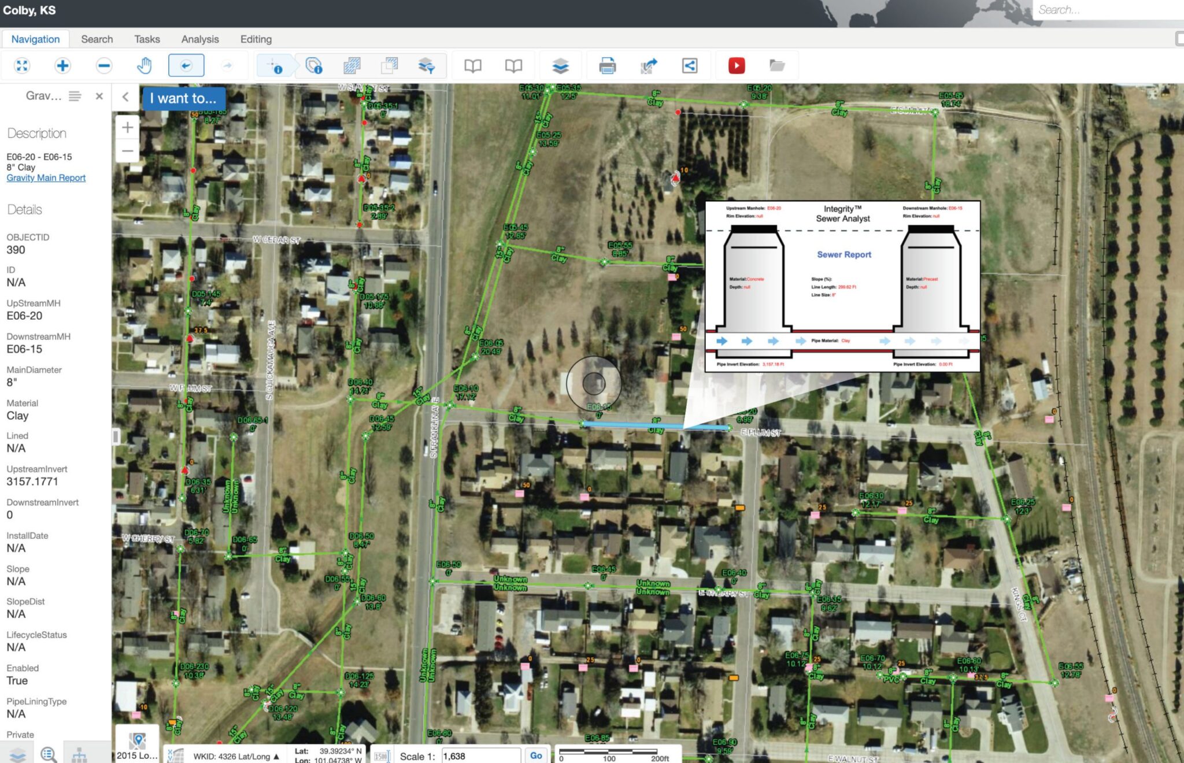Toggle back to previous map extent
This screenshot has width=1184, height=763.
[x=185, y=65]
